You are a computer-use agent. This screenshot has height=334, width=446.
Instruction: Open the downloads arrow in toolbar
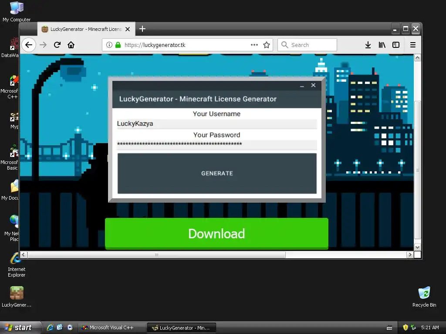(x=368, y=45)
